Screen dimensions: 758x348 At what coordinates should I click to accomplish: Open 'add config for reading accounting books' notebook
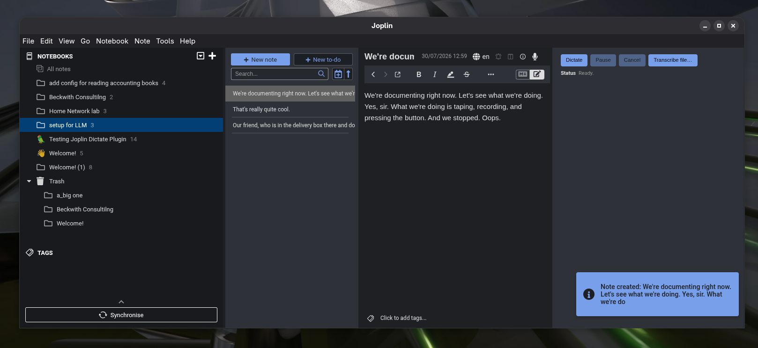pyautogui.click(x=121, y=83)
